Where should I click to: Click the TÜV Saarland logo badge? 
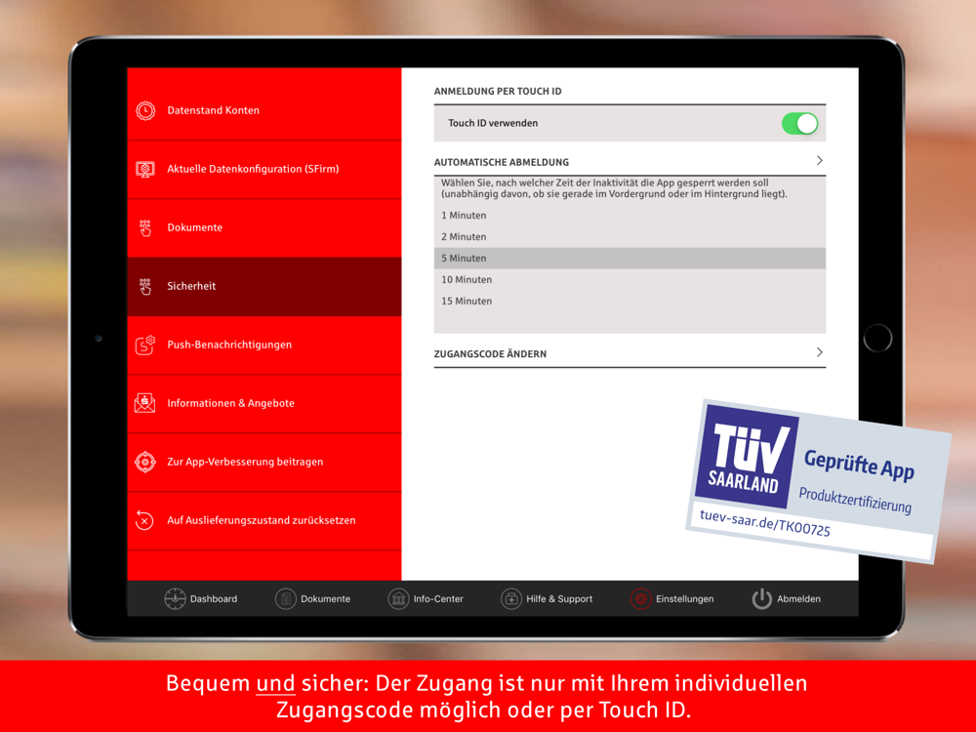(747, 457)
